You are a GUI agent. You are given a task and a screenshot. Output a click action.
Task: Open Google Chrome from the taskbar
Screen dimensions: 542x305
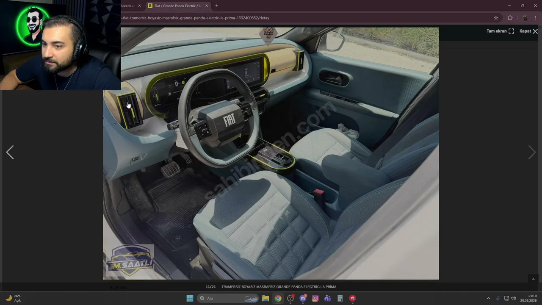point(278,298)
